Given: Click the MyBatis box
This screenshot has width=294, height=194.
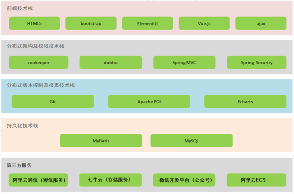Looking at the screenshot, I should click(x=101, y=141).
